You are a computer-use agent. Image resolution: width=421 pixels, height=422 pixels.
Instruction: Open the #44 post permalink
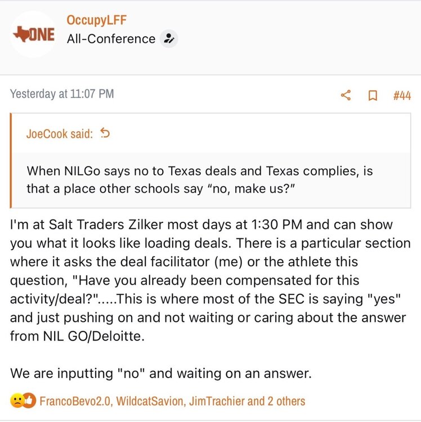pyautogui.click(x=401, y=95)
